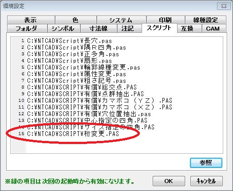Image resolution: width=233 pixels, height=191 pixels.
Task: Select the カマボコ（ＹＺ）.PAS line
Action: pos(99,101)
